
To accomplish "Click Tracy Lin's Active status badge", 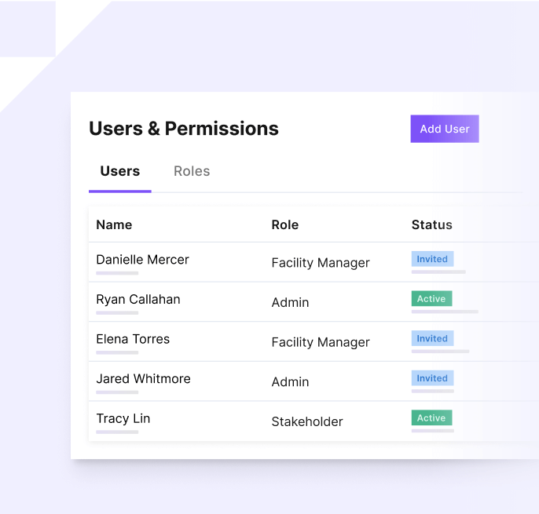I will coord(431,418).
